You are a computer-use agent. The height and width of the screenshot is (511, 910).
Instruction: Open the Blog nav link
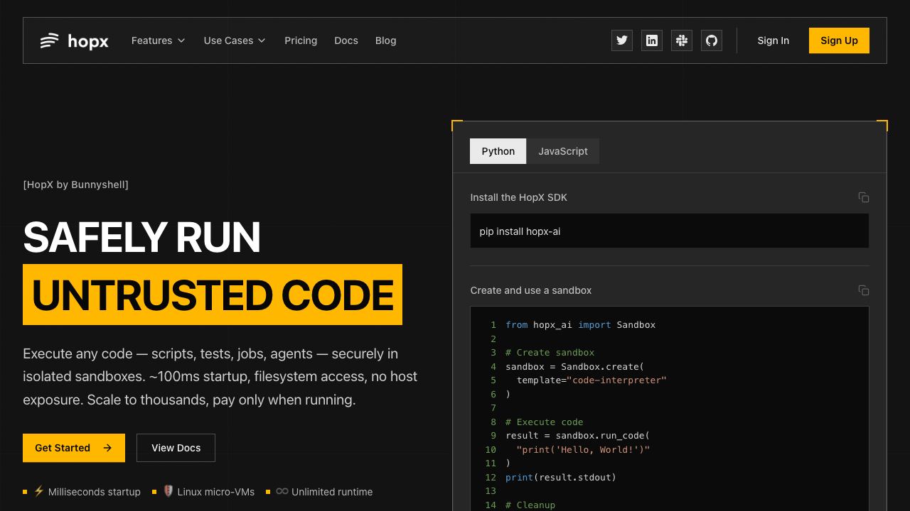point(385,40)
